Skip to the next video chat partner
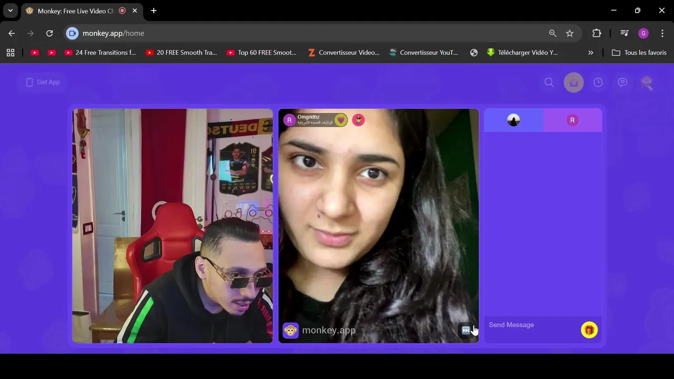 tap(465, 330)
